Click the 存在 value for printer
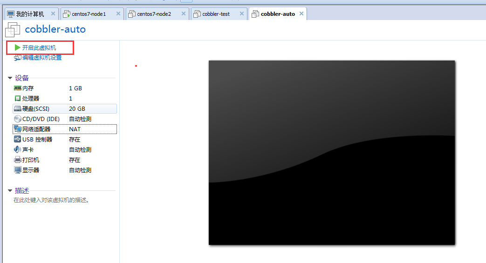Viewport: 486px width, 263px height. click(x=75, y=160)
